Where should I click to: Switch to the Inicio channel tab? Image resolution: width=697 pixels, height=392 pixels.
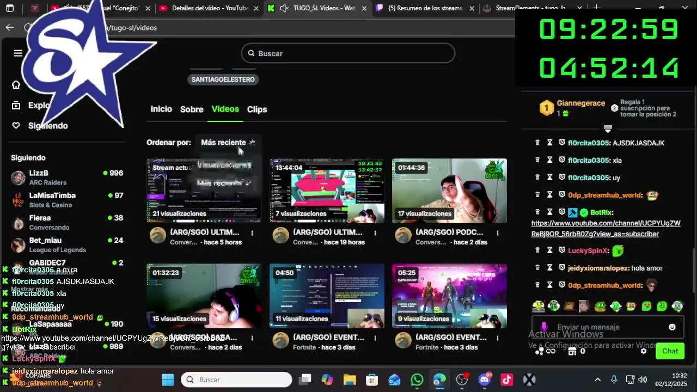pos(161,109)
